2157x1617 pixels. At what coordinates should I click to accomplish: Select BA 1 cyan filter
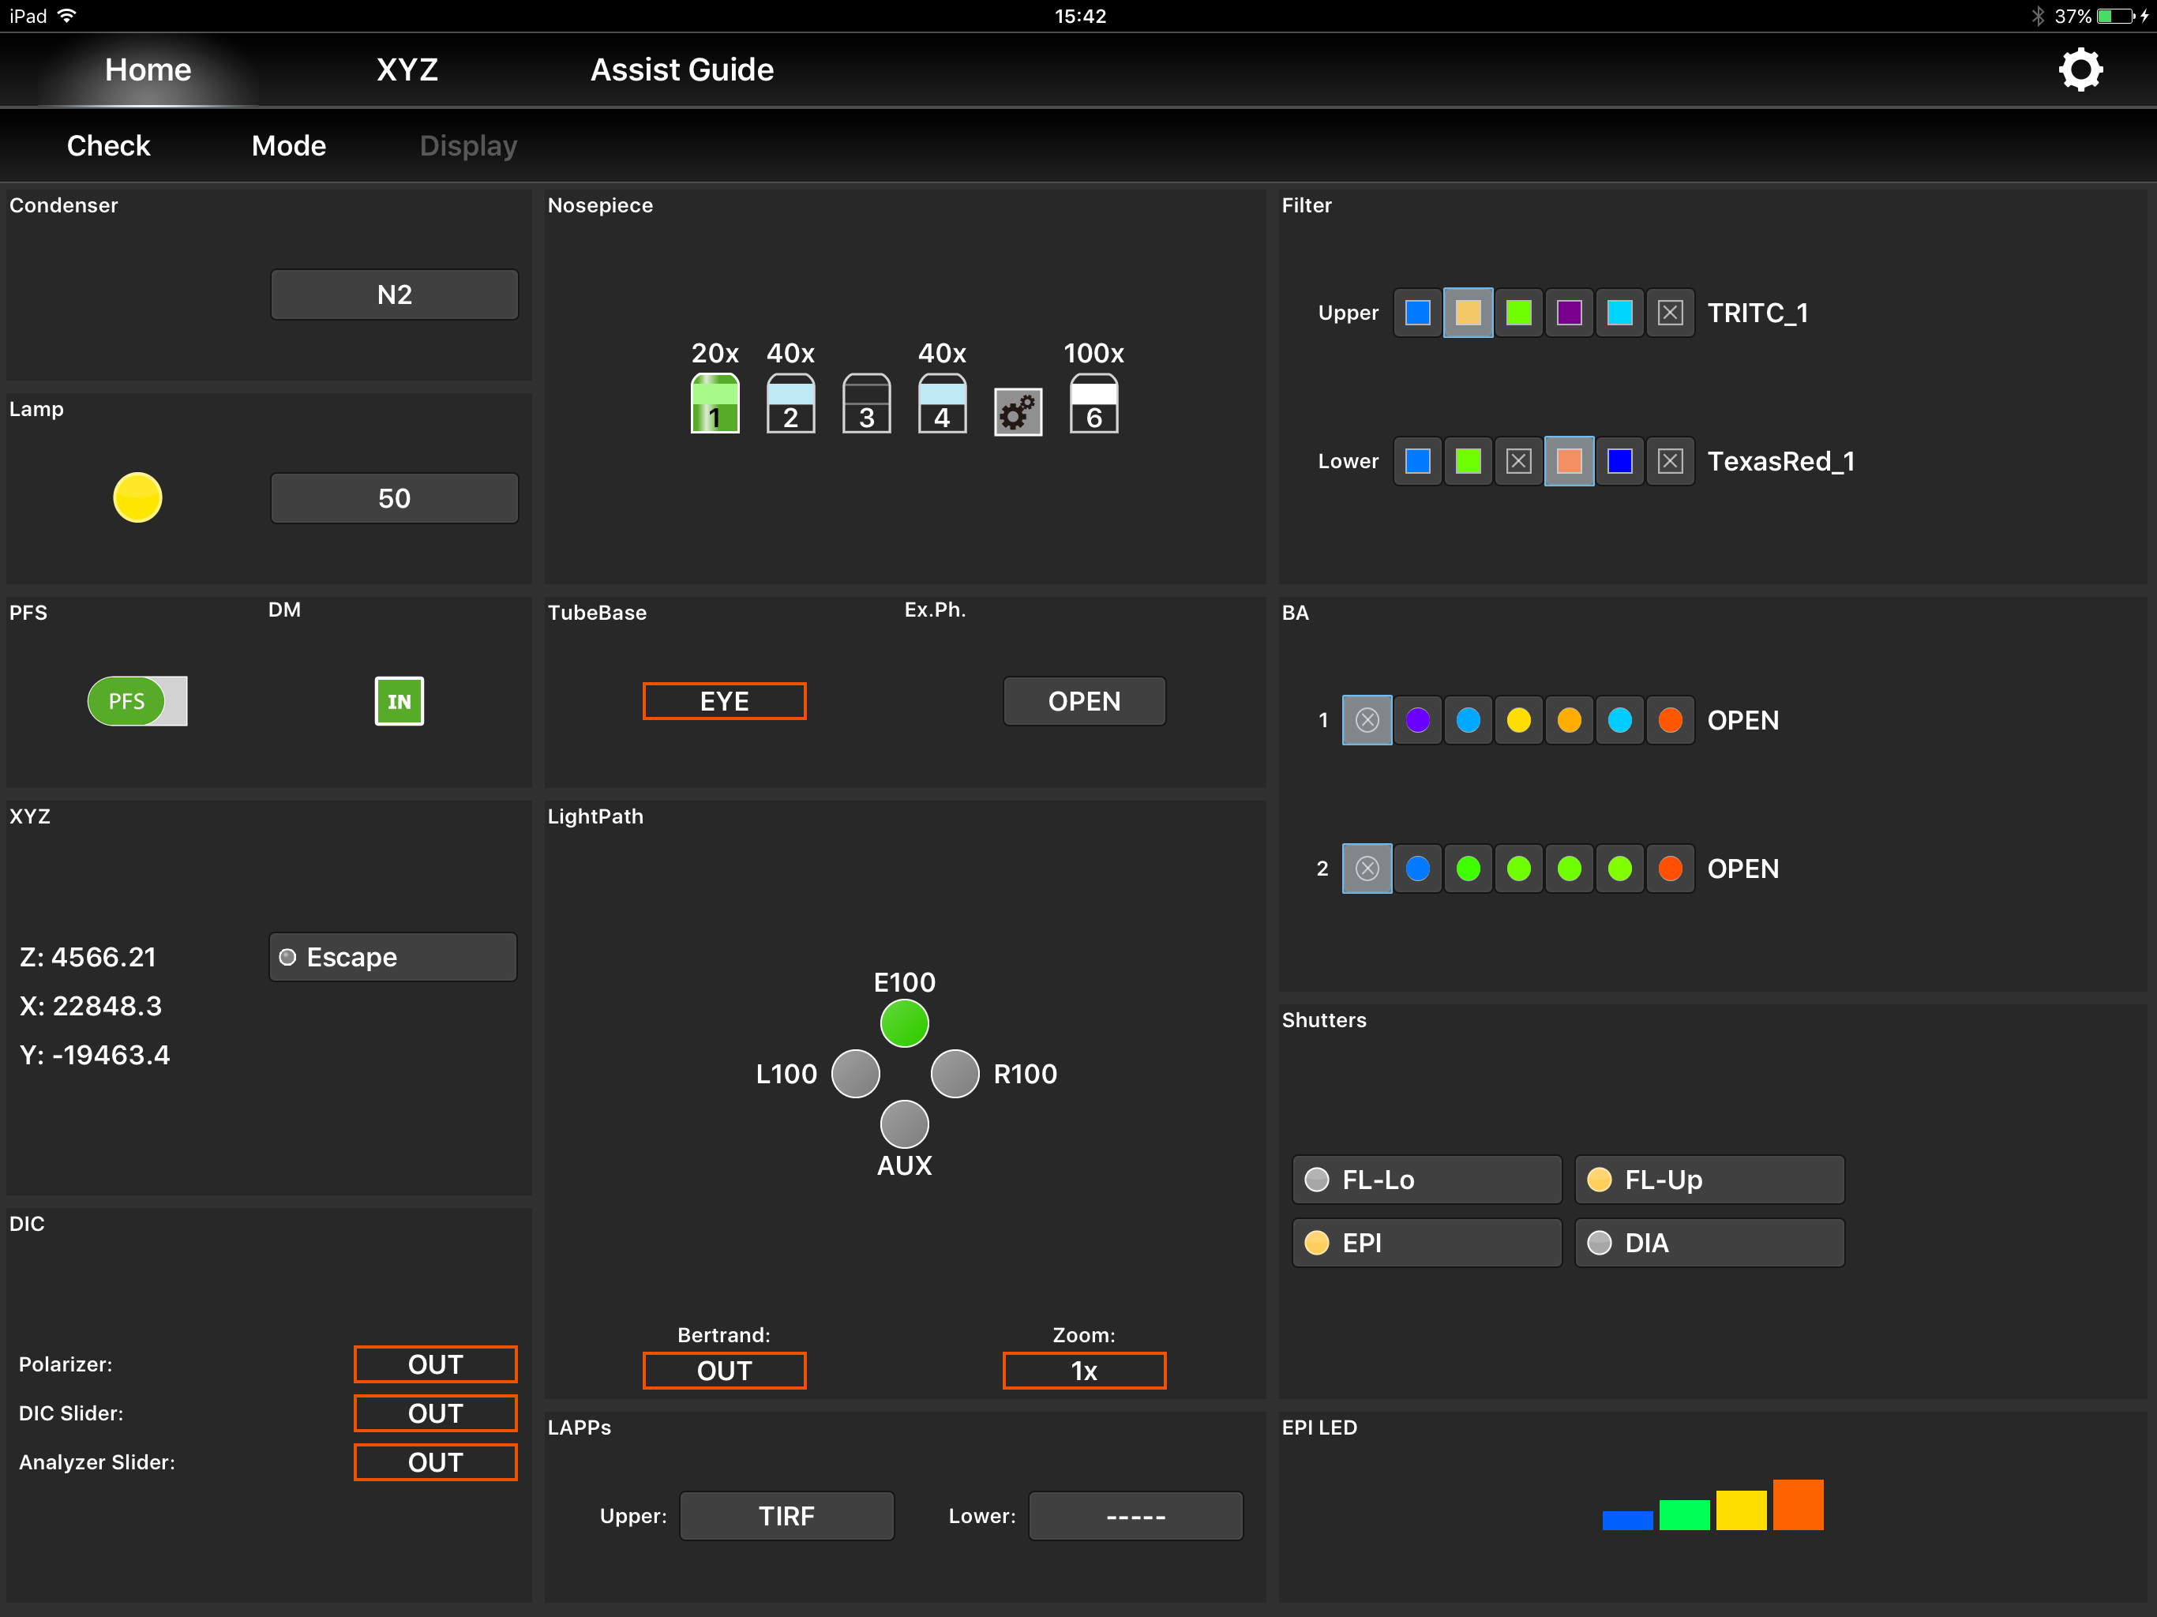(x=1619, y=720)
